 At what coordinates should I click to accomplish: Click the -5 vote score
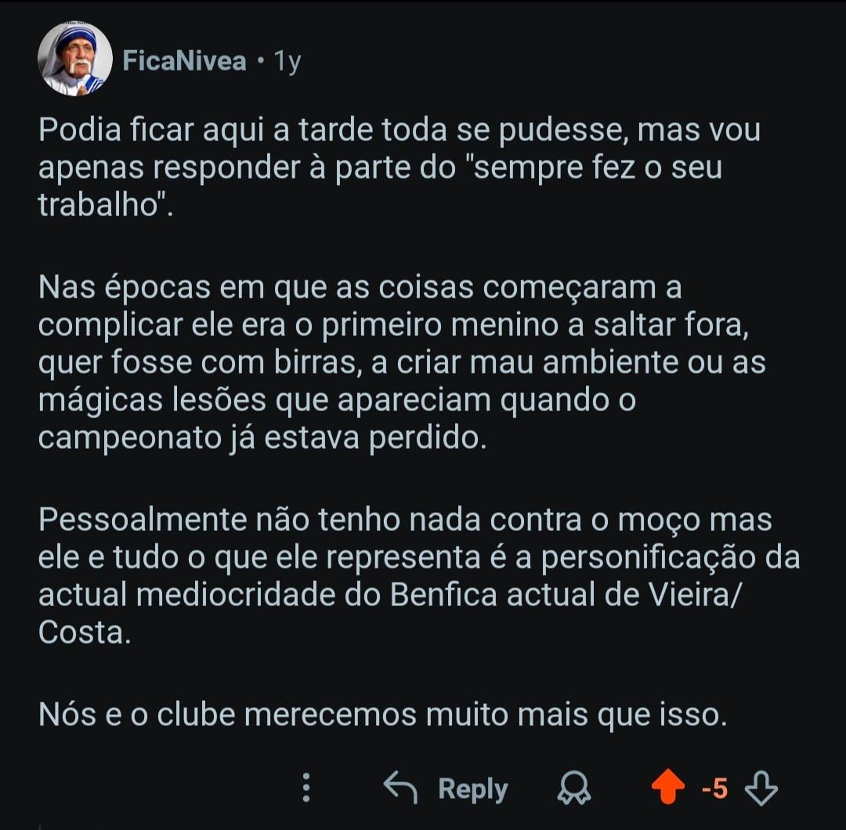(x=714, y=788)
